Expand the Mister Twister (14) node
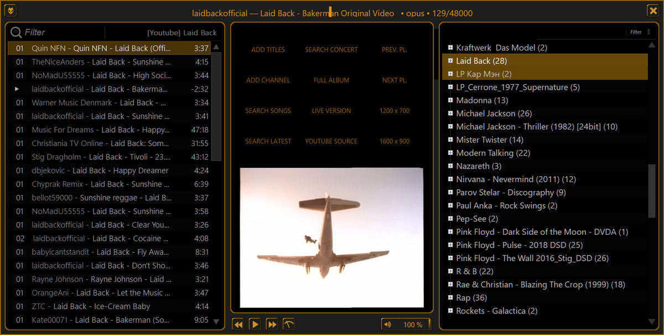 click(450, 140)
